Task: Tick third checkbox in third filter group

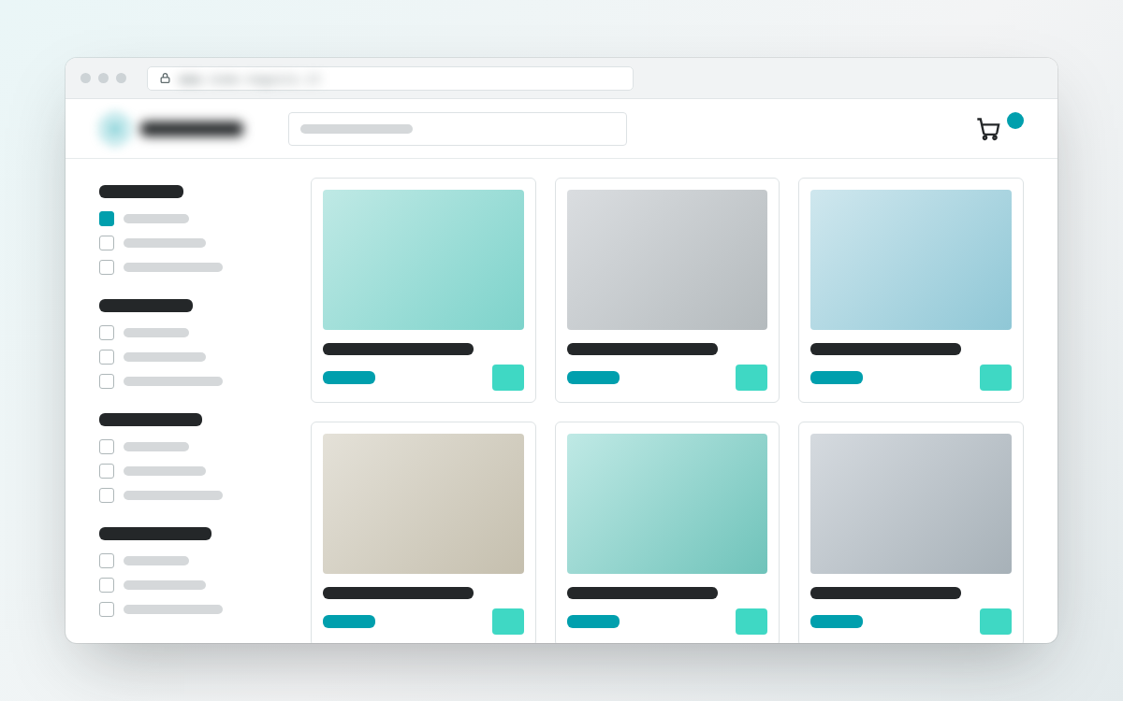Action: pos(107,495)
